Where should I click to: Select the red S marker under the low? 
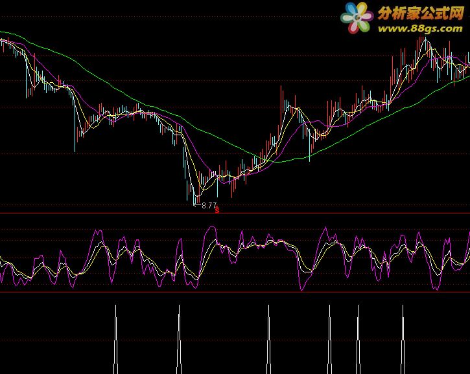tap(217, 210)
